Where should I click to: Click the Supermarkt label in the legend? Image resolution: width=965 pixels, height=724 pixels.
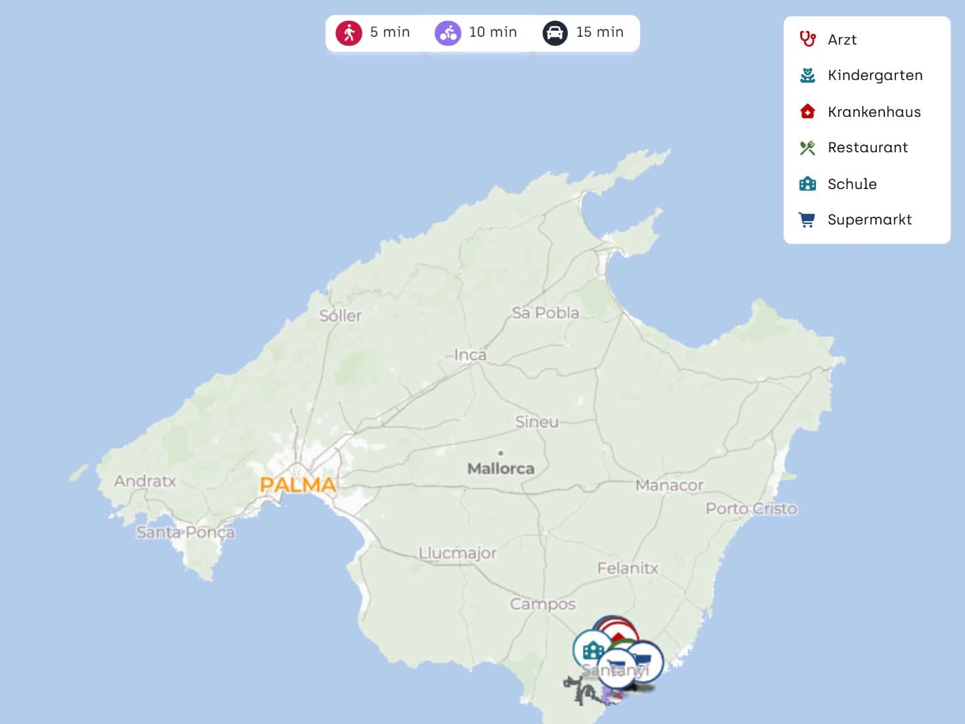pyautogui.click(x=870, y=219)
